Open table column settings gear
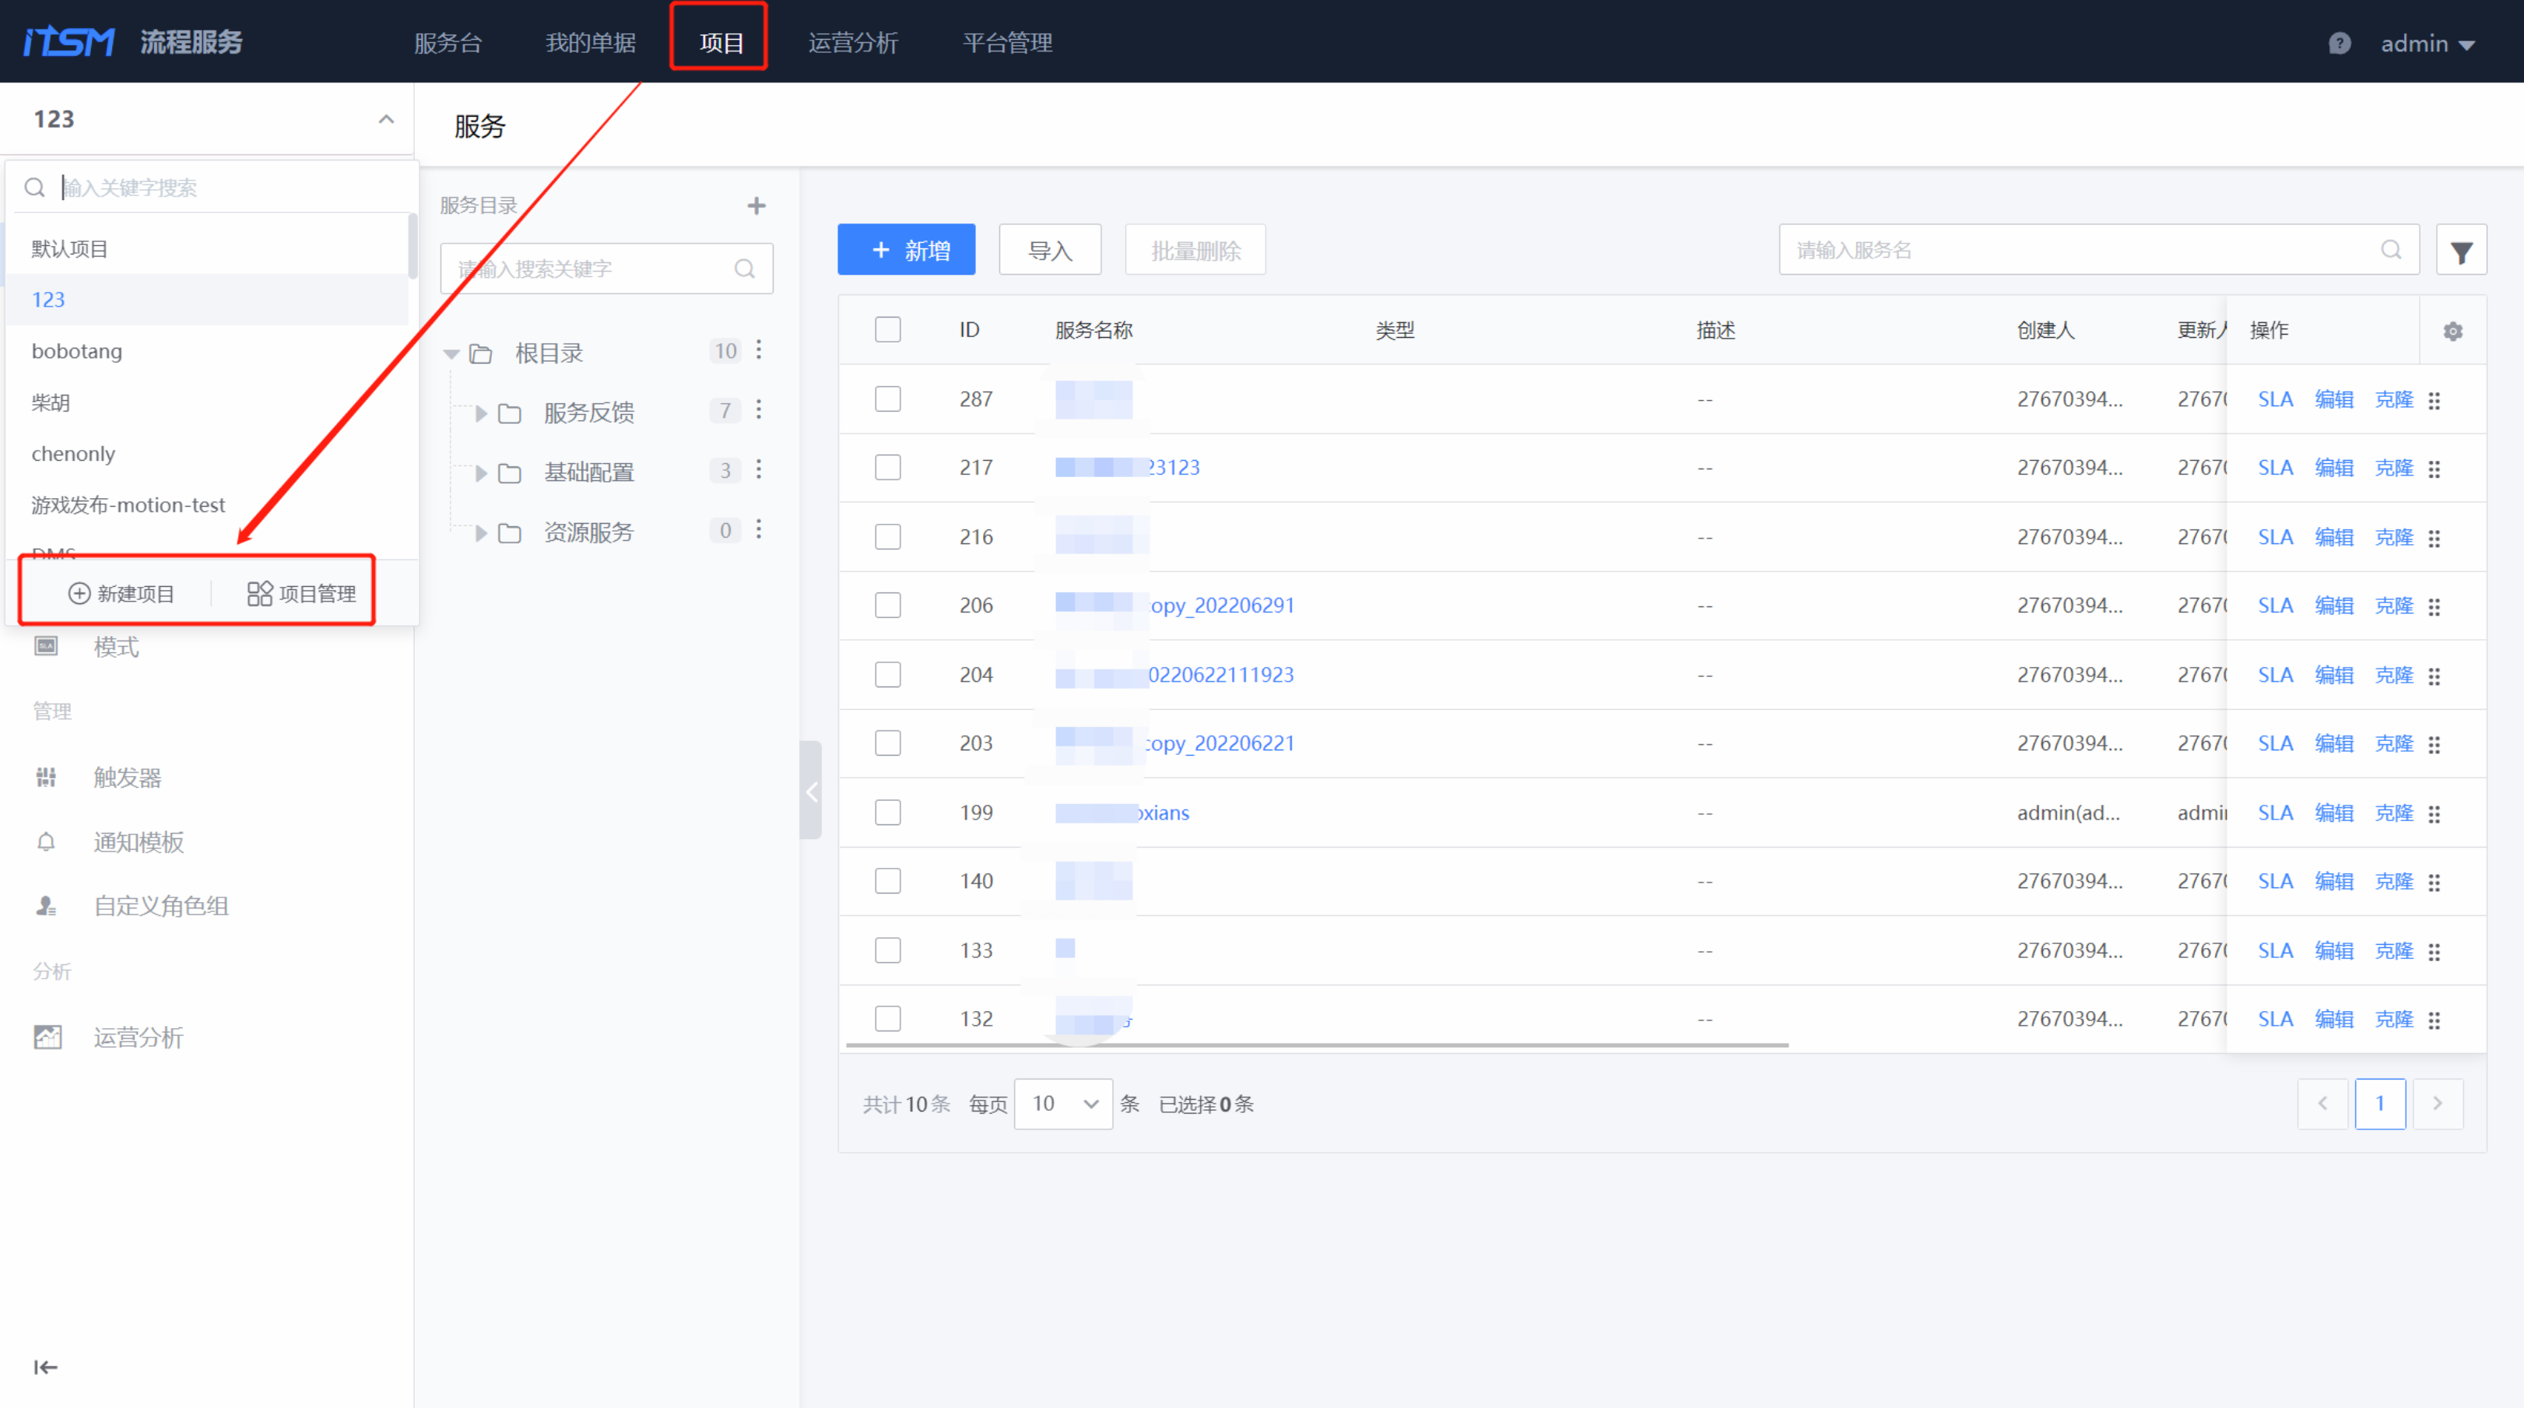Viewport: 2524px width, 1408px height. pos(2452,331)
